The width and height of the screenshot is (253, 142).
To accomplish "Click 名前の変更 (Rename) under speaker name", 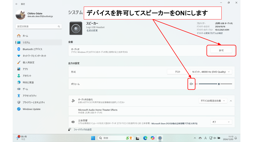I will [92, 31].
